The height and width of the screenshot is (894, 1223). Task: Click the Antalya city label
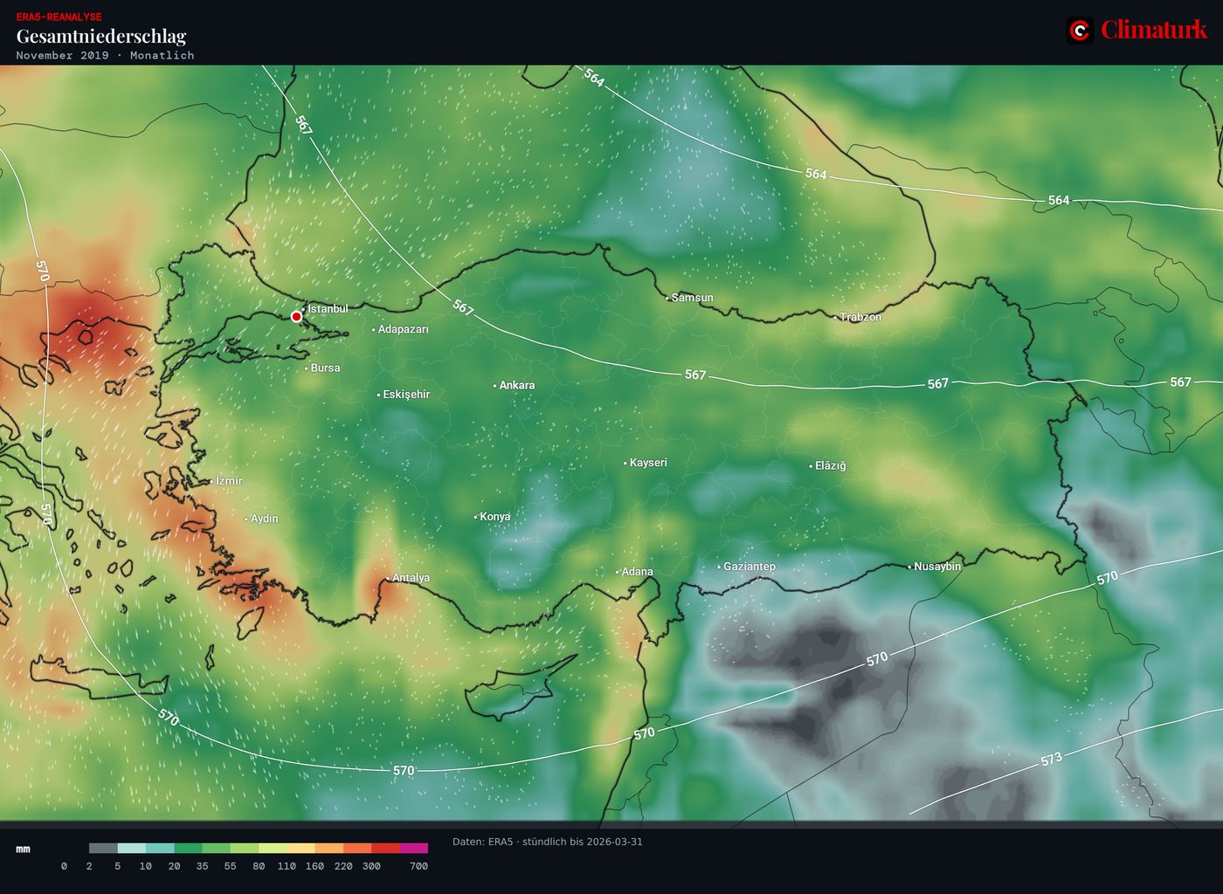click(x=411, y=578)
